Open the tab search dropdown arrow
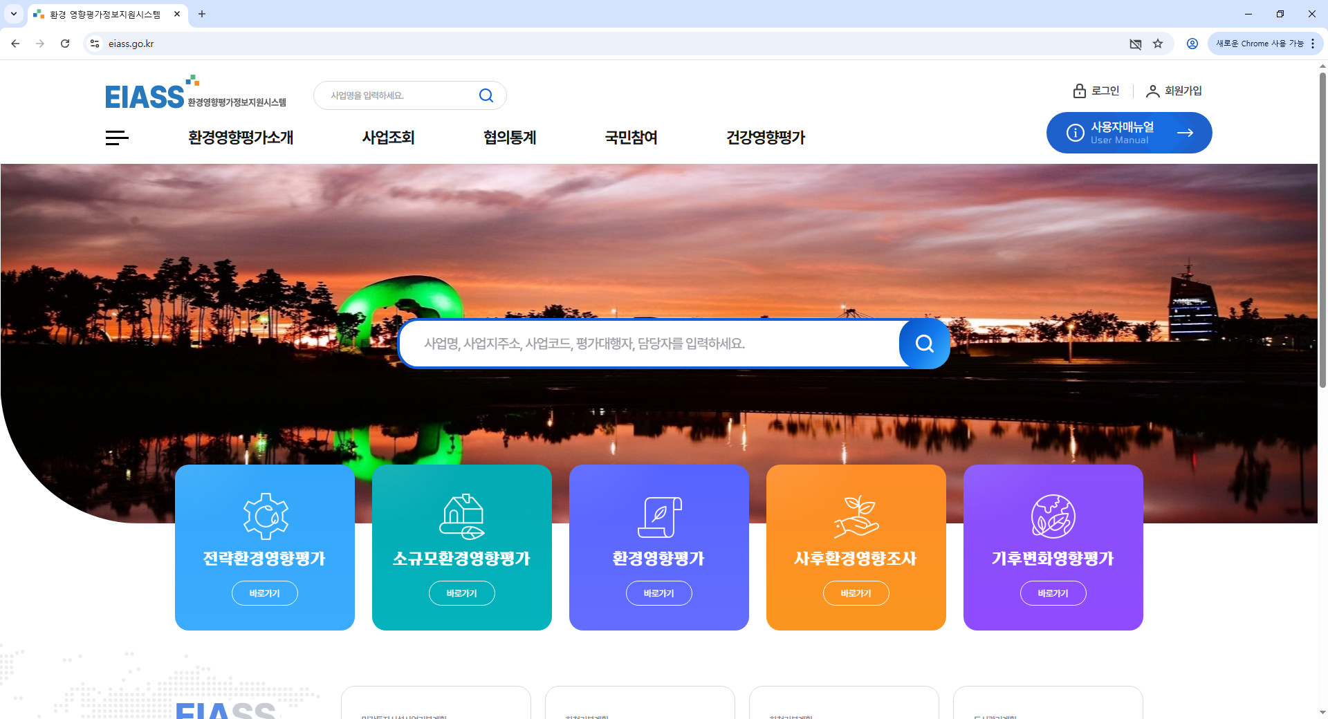Screen dimensions: 1328x719 (13, 14)
